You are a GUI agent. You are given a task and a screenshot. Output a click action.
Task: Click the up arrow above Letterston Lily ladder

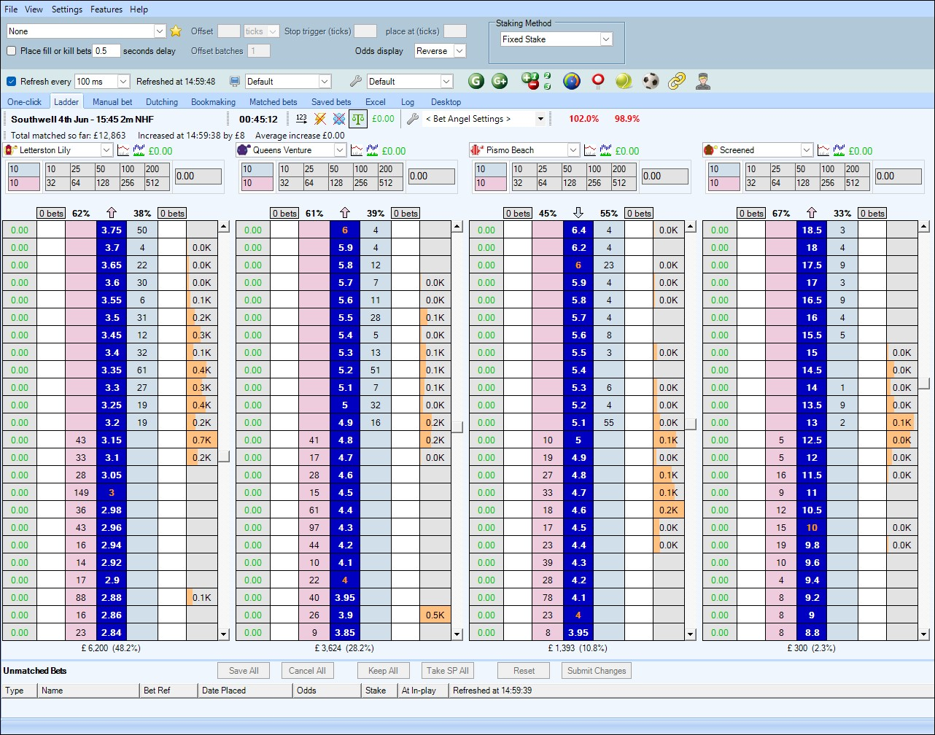click(112, 212)
